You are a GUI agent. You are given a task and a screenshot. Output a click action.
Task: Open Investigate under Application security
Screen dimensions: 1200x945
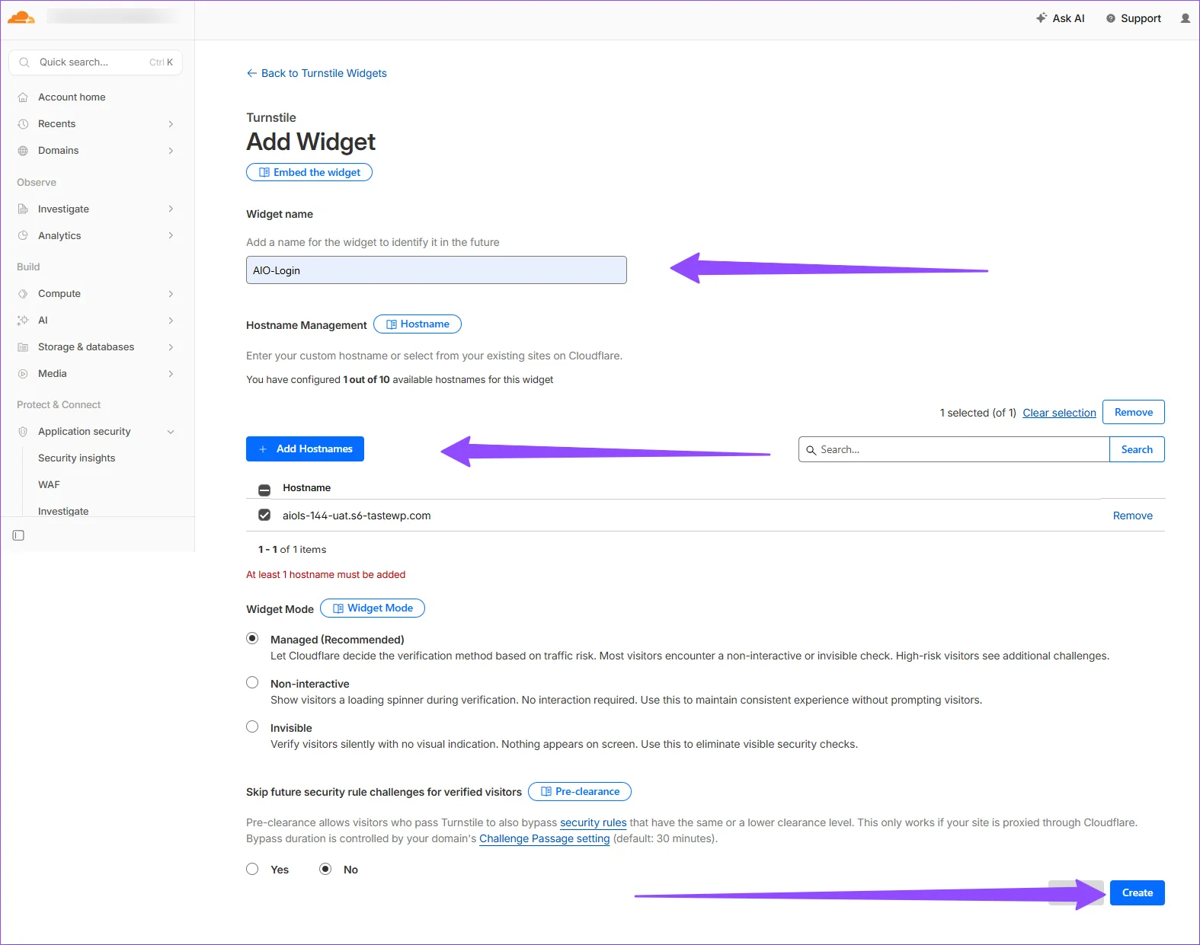click(x=63, y=511)
